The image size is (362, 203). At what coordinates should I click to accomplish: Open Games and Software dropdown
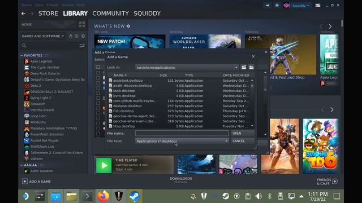(x=43, y=36)
